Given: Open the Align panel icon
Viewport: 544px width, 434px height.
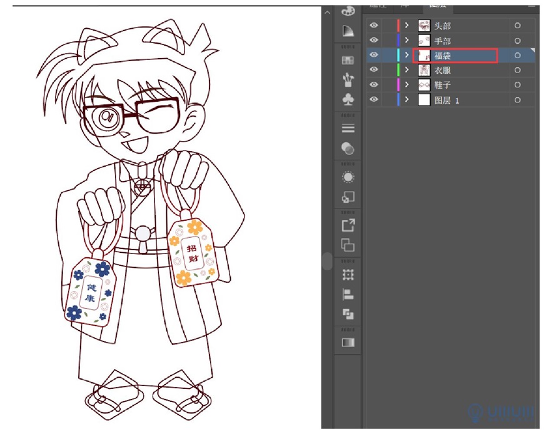Looking at the screenshot, I should pos(348,294).
